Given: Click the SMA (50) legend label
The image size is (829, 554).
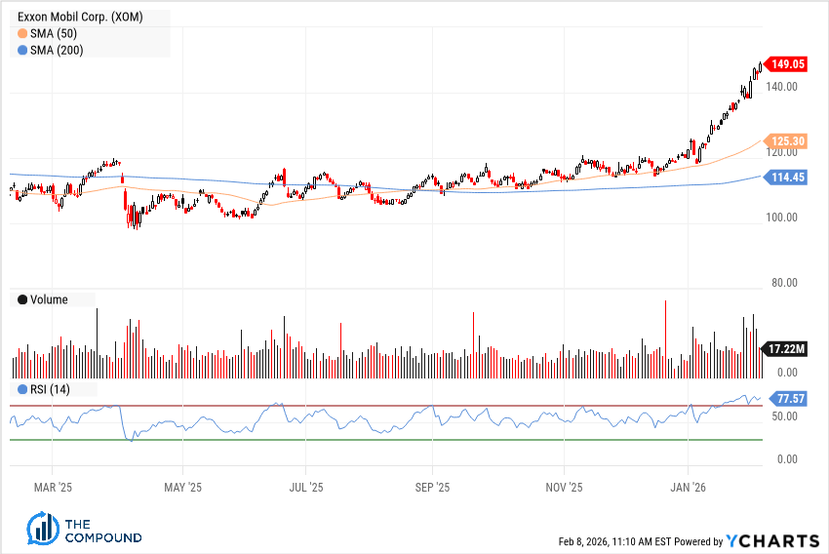Looking at the screenshot, I should tap(54, 33).
